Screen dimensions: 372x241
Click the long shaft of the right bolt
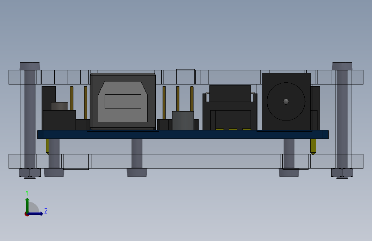pyautogui.click(x=342, y=119)
